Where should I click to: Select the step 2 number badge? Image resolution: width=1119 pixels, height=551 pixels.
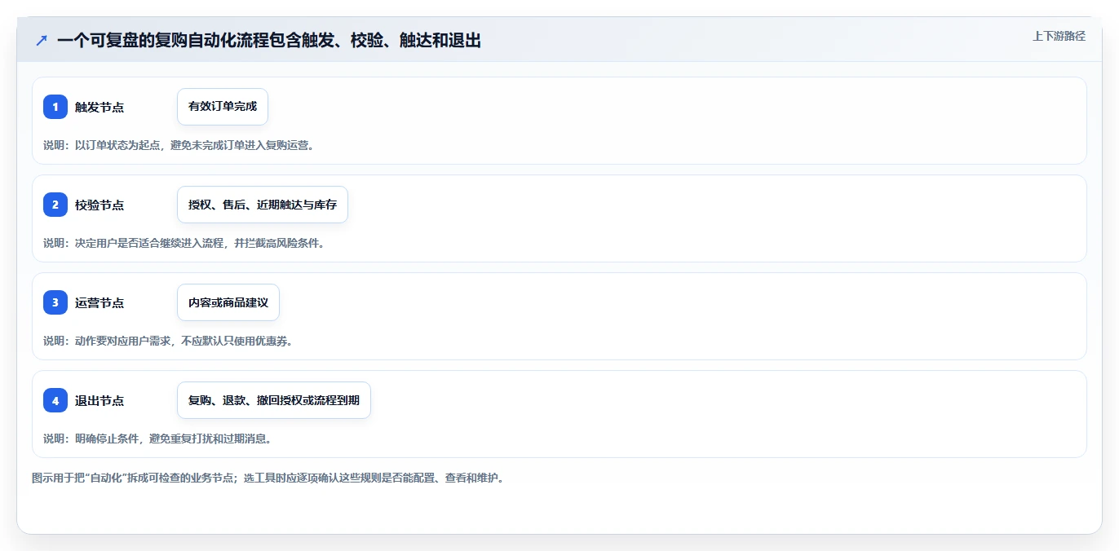click(x=55, y=205)
